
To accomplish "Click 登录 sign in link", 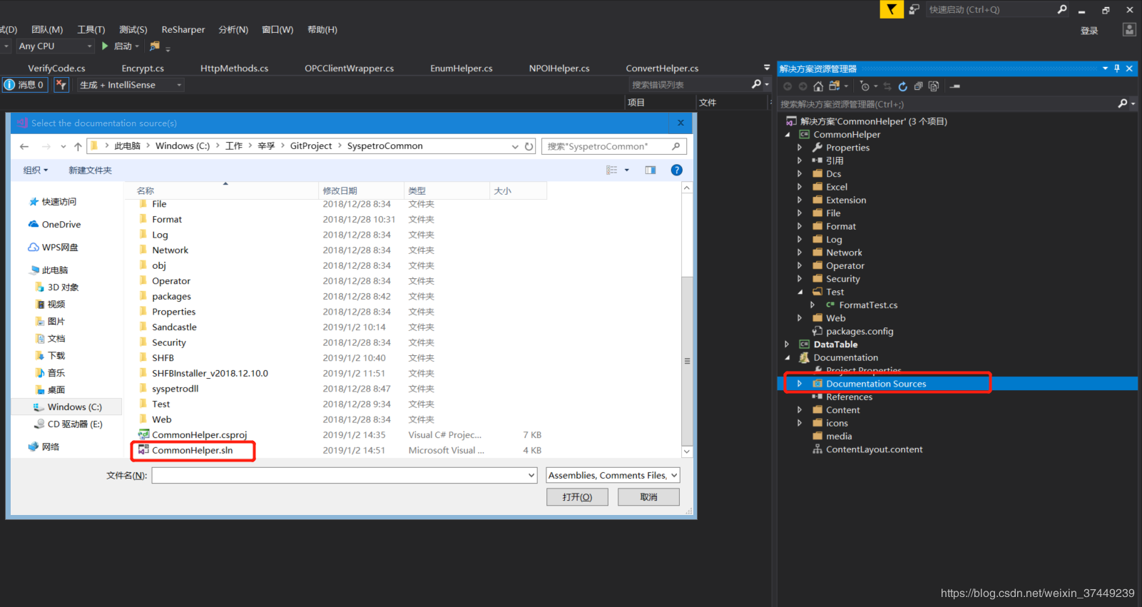I will 1089,31.
